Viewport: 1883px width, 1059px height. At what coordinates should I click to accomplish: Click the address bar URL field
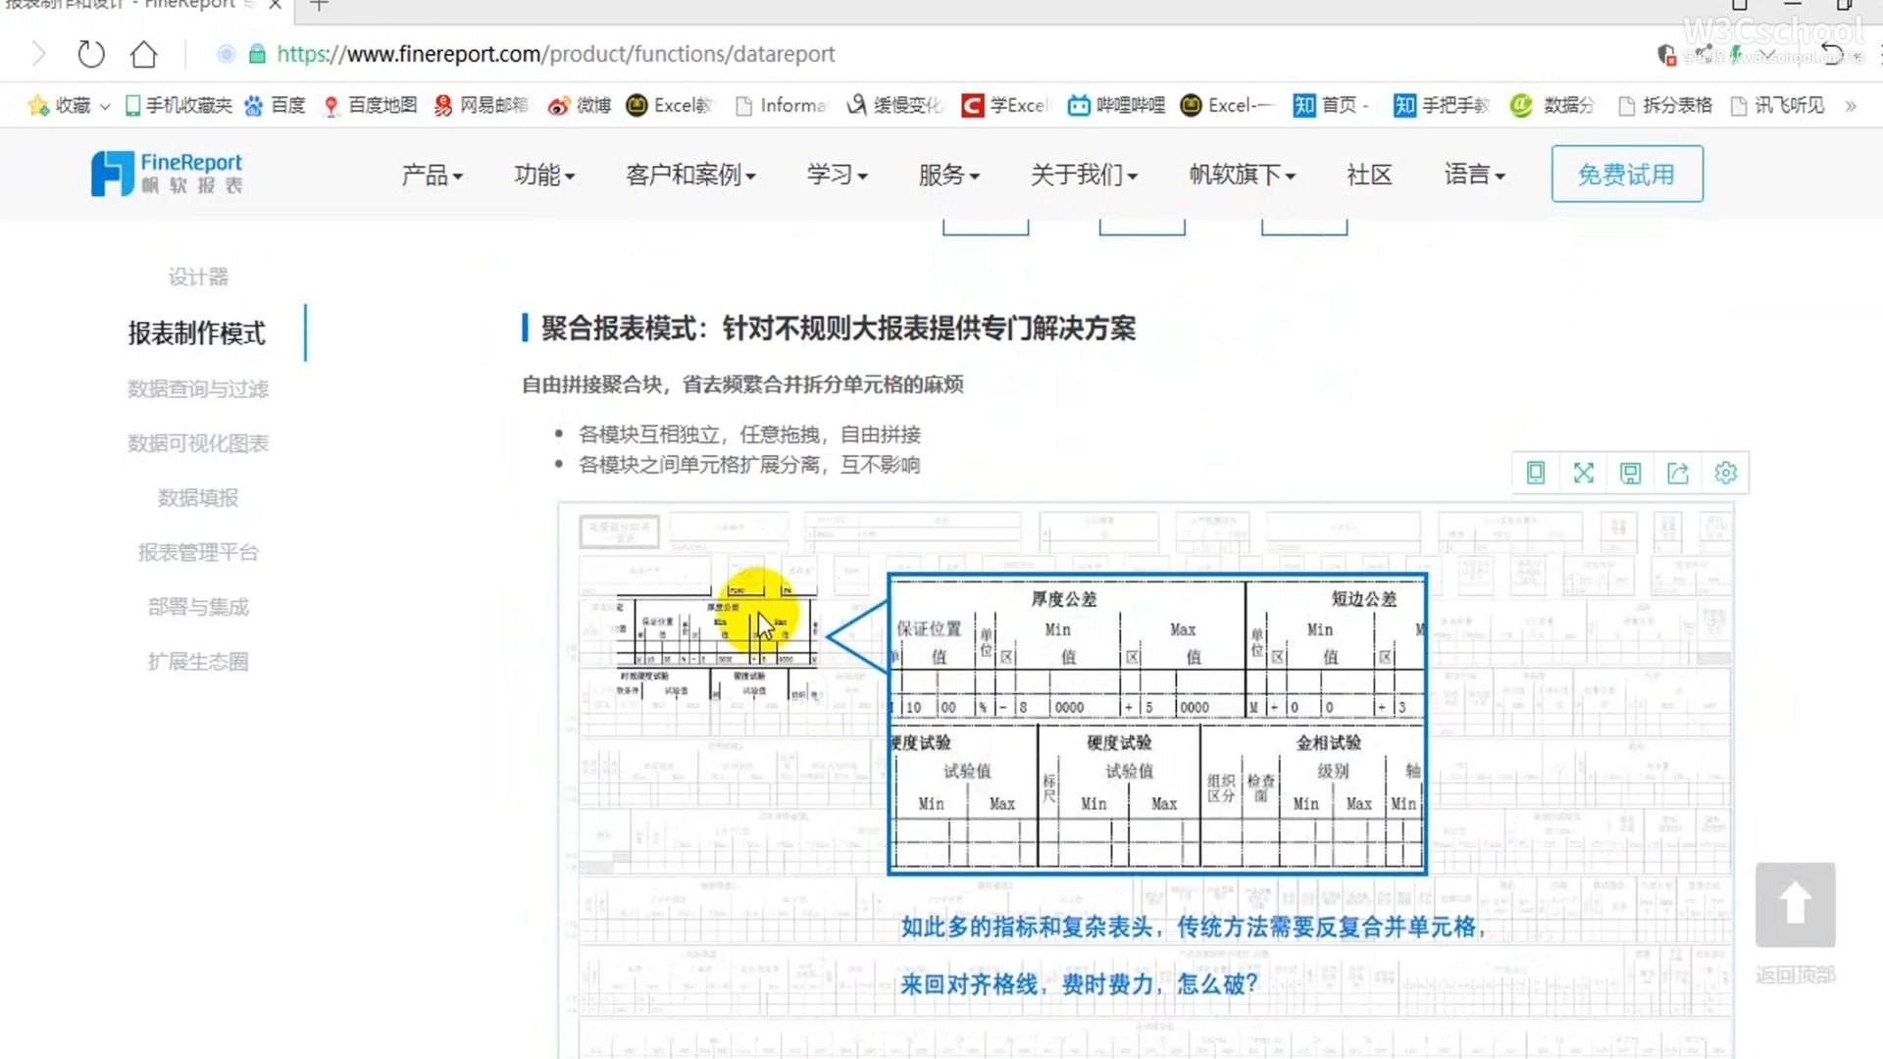(x=555, y=54)
